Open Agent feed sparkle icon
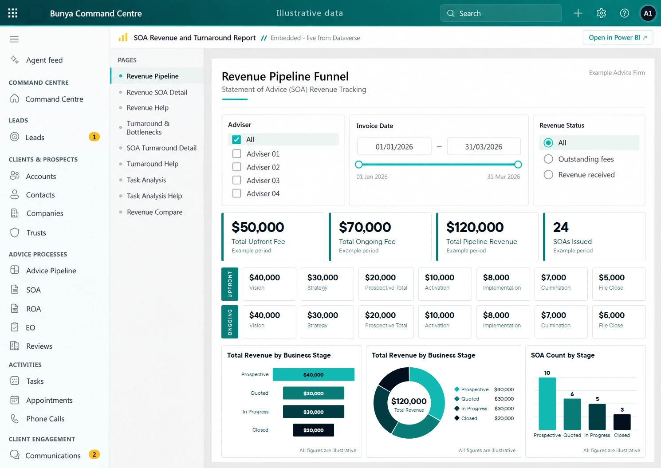Image resolution: width=661 pixels, height=468 pixels. click(x=15, y=59)
